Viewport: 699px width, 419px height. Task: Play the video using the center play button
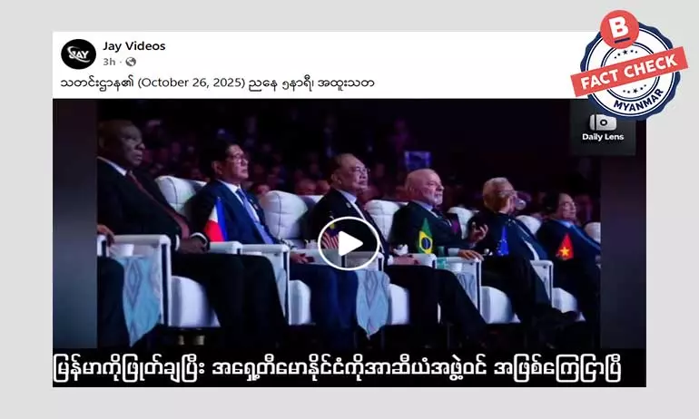(349, 244)
